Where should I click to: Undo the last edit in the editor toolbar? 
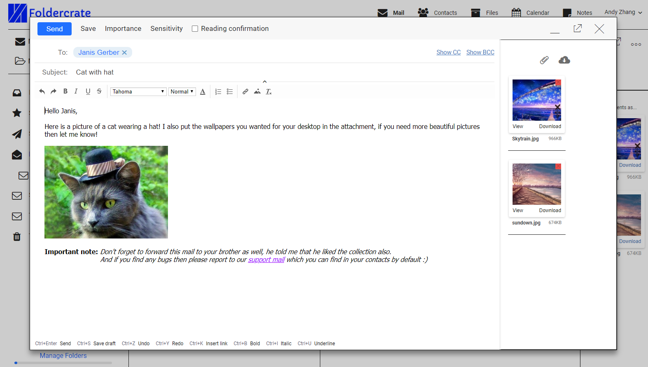click(x=42, y=91)
